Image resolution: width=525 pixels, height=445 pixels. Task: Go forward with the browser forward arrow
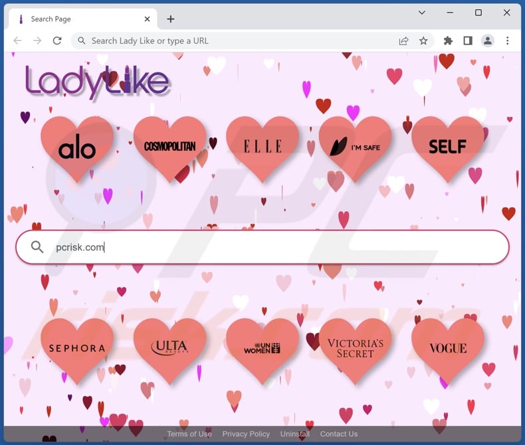[x=37, y=41]
